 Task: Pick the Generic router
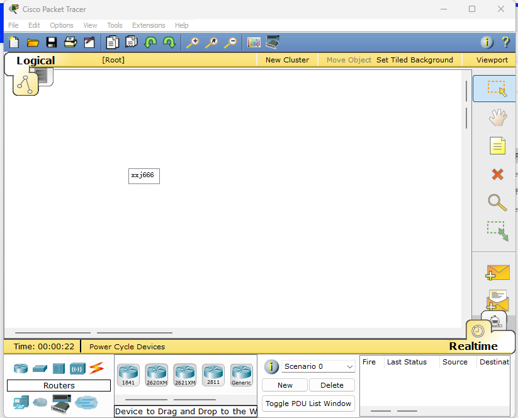click(x=242, y=375)
